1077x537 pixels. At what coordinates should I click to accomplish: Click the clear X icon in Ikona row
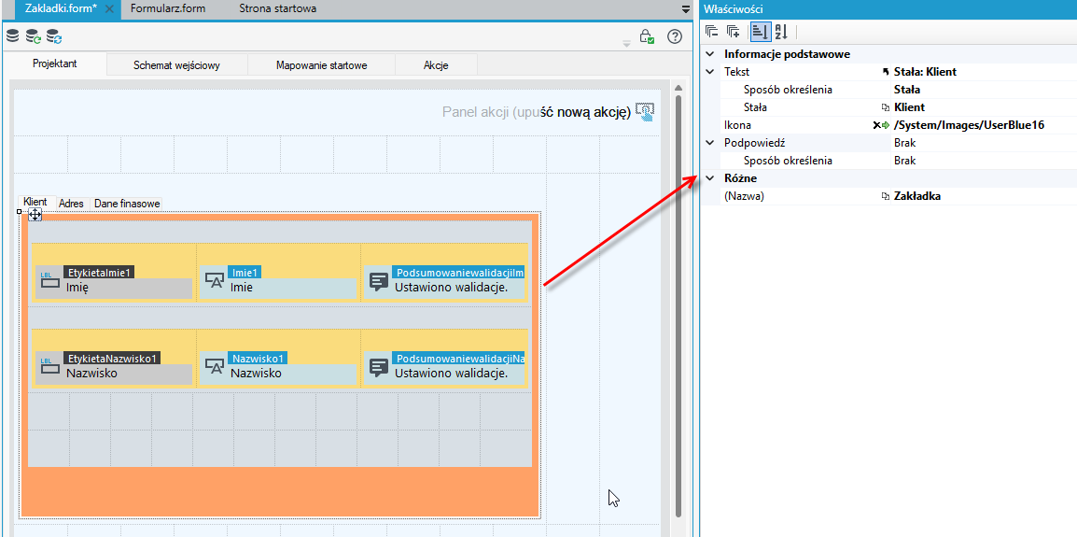click(876, 125)
